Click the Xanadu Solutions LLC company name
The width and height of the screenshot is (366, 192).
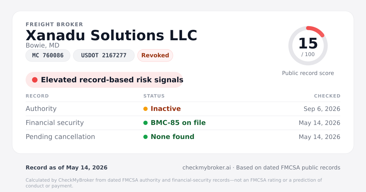pos(111,35)
